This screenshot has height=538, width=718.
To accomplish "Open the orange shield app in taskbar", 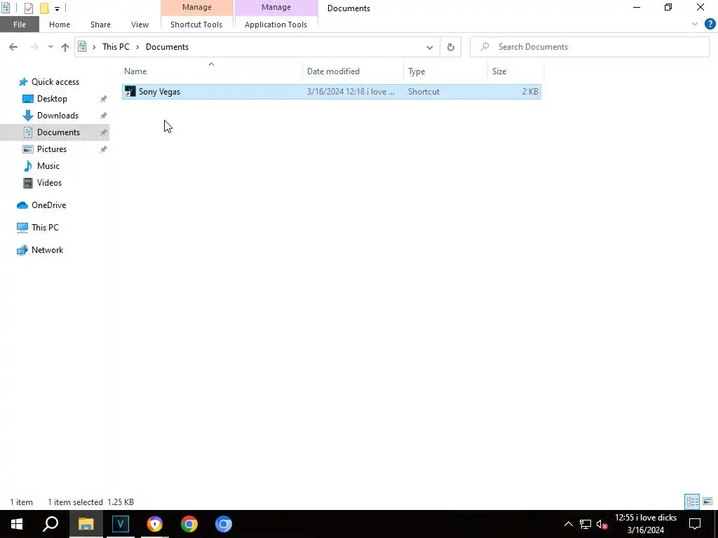I will (155, 524).
